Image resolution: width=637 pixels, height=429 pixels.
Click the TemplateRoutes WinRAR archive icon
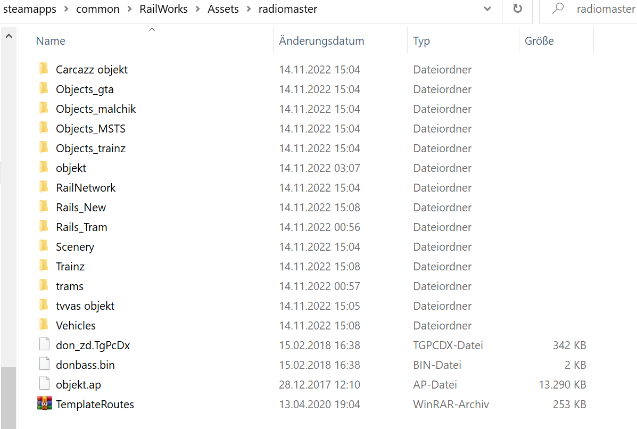pos(45,403)
